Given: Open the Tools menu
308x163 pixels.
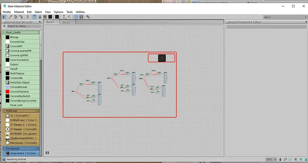Looking at the screenshot, I should pos(69,12).
